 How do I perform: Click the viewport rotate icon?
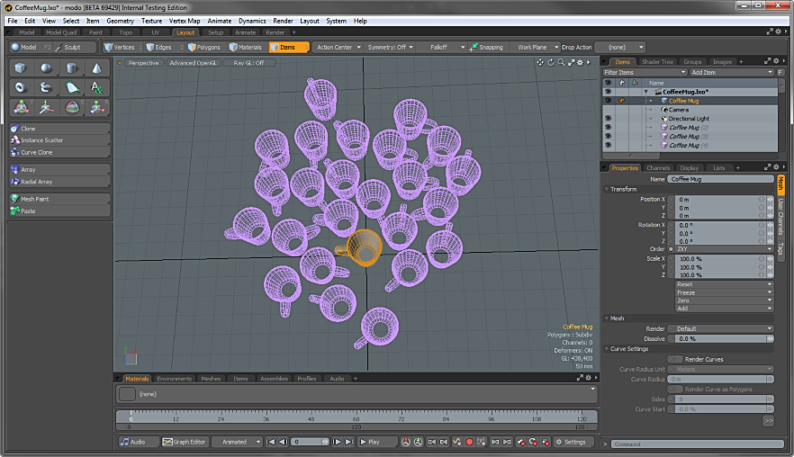(551, 62)
